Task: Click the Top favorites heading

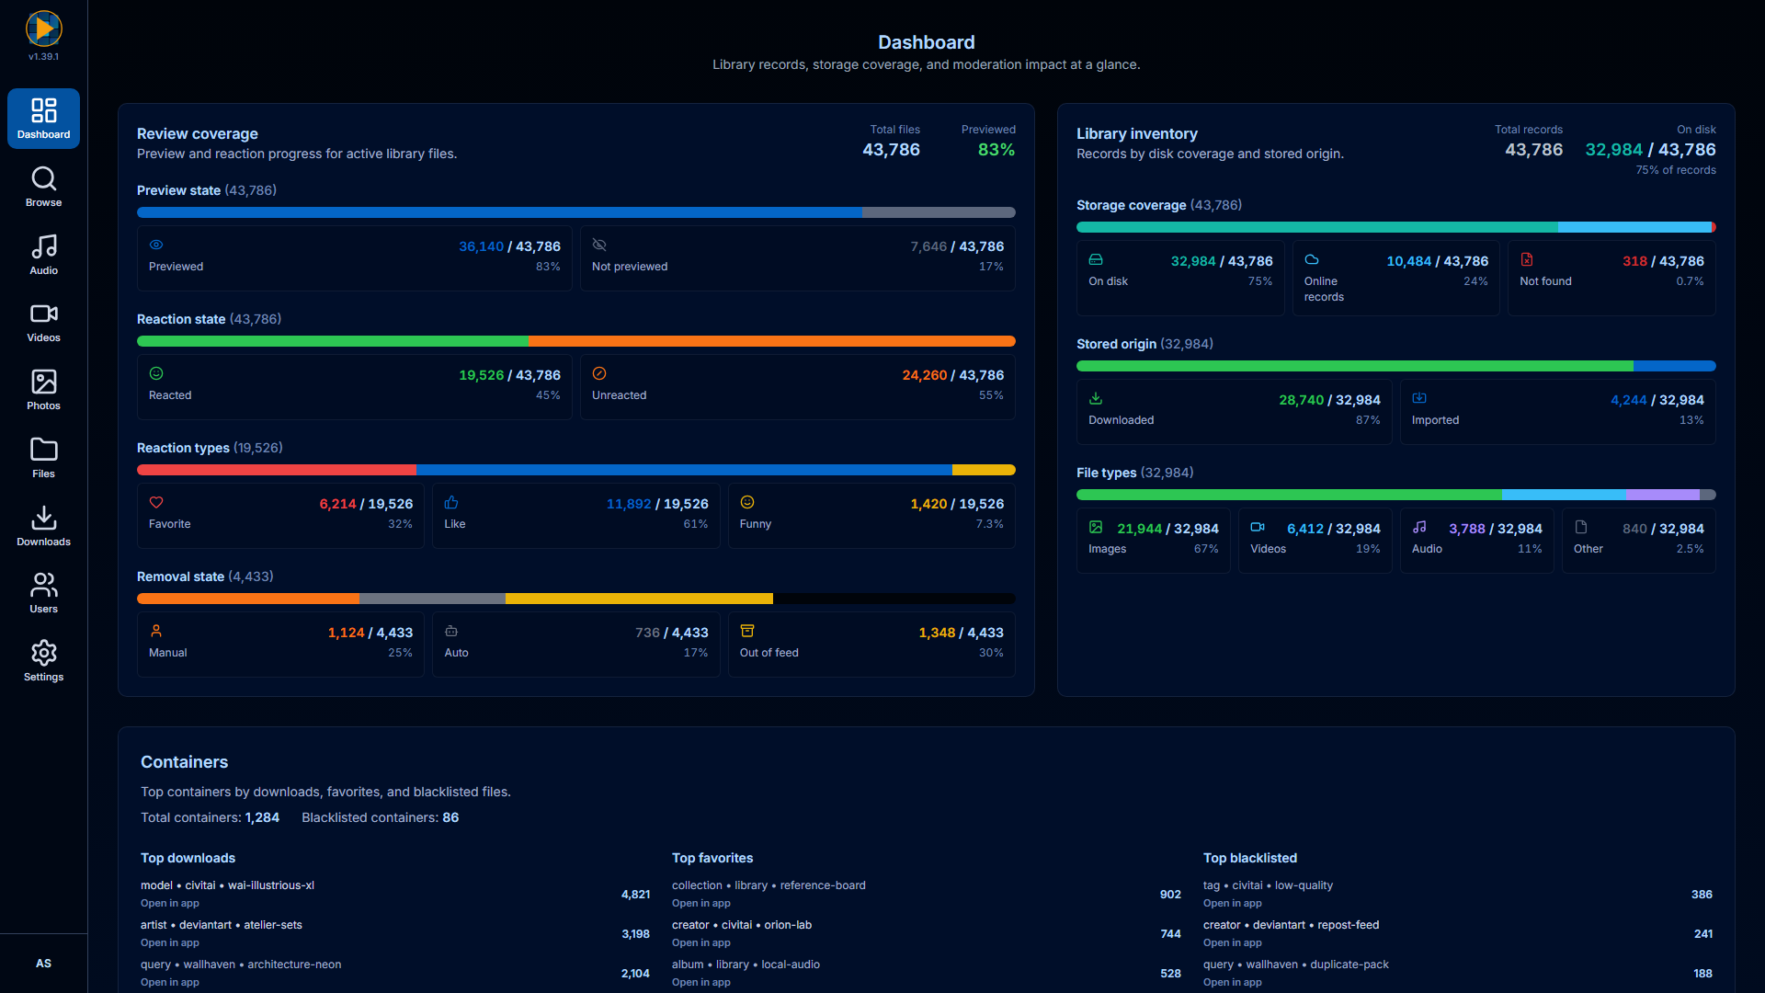Action: click(x=712, y=858)
